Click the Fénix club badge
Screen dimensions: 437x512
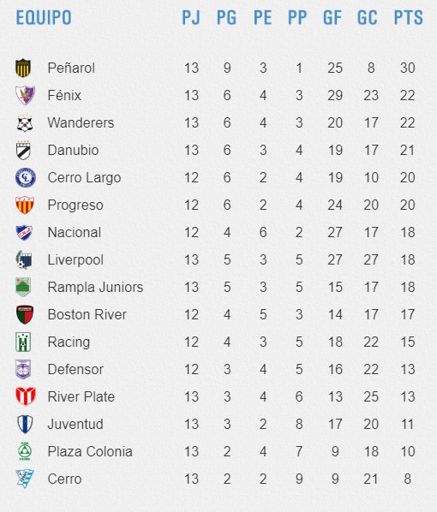(x=25, y=95)
